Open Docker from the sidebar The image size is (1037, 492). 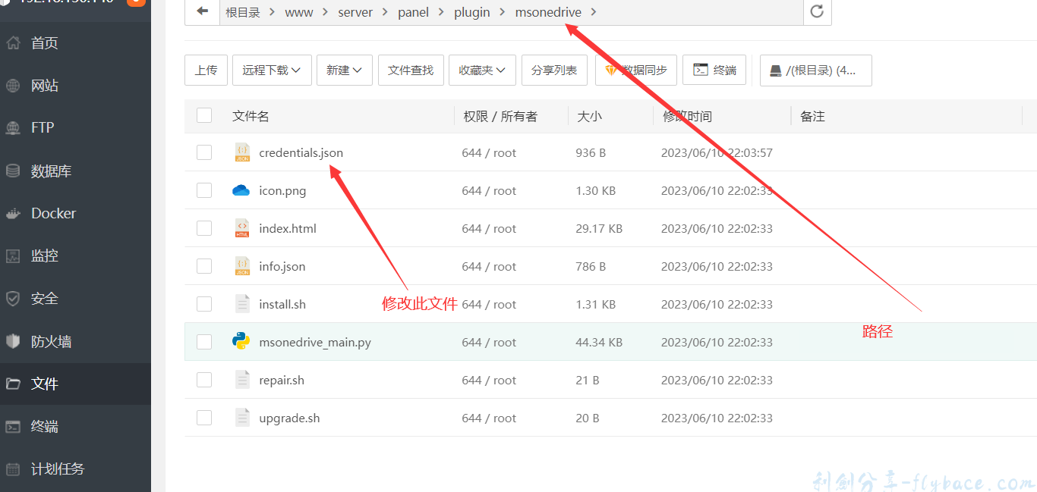[53, 214]
